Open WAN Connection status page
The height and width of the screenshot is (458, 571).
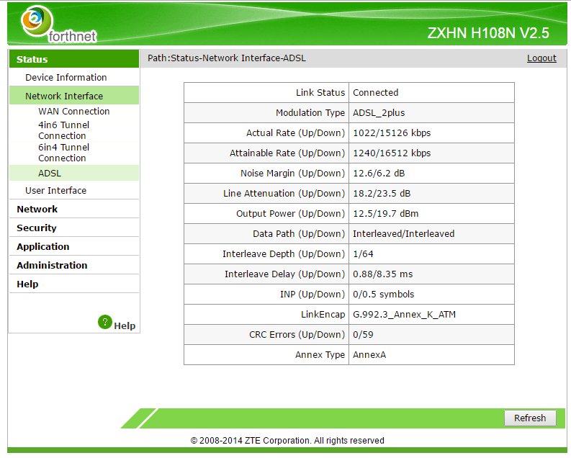[x=74, y=112]
